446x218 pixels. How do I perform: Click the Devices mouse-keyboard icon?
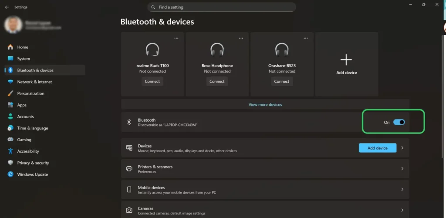pyautogui.click(x=129, y=148)
